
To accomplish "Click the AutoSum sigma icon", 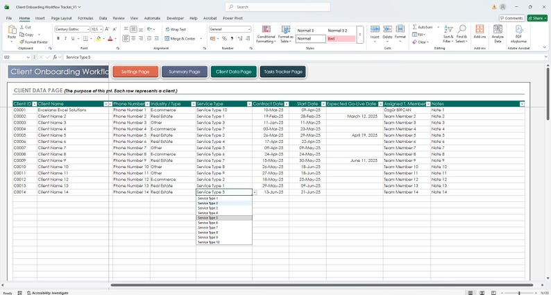I will [x=414, y=27].
